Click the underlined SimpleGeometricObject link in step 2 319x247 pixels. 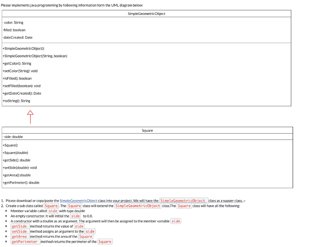(x=137, y=206)
